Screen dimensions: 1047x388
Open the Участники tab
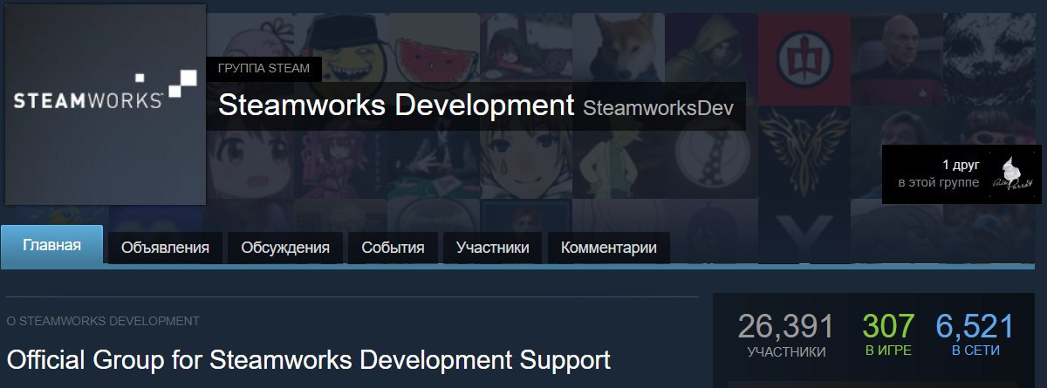492,248
